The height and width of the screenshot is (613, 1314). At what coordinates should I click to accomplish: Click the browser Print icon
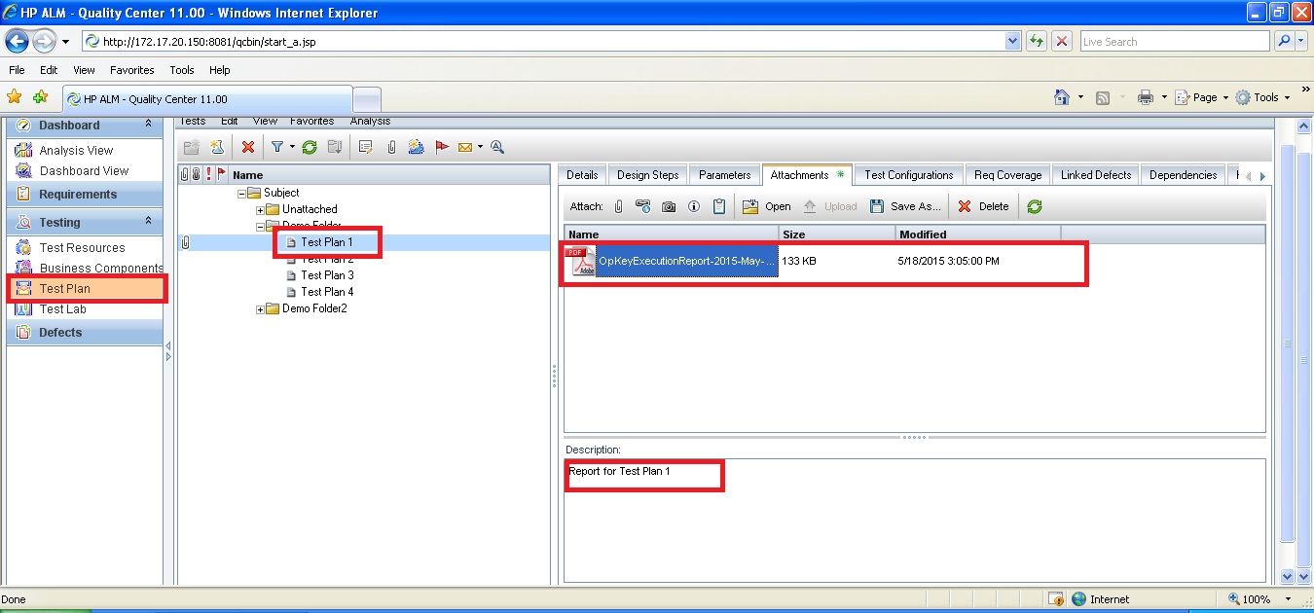[x=1146, y=97]
